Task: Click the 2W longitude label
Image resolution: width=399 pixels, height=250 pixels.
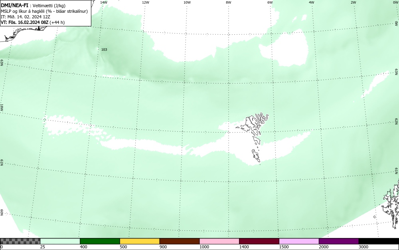Action: pyautogui.click(x=354, y=2)
